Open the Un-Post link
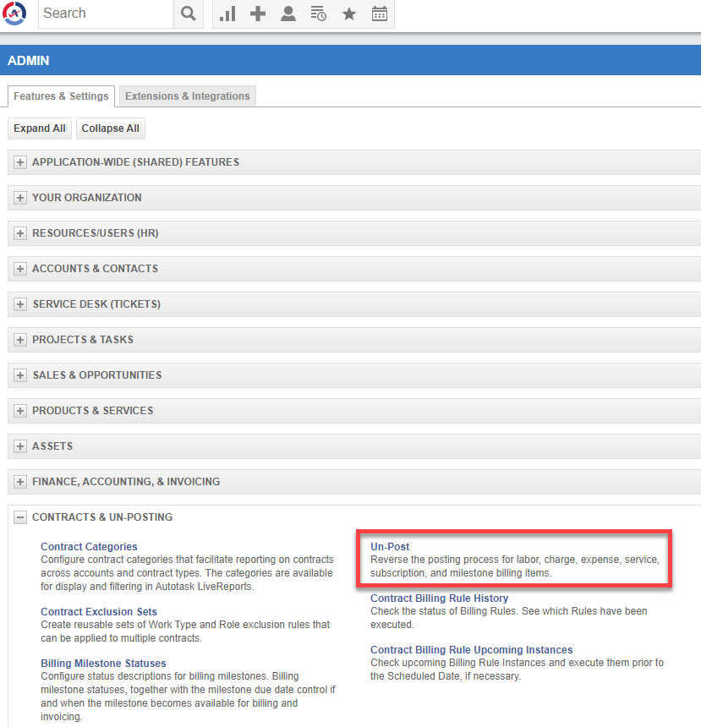 click(390, 547)
